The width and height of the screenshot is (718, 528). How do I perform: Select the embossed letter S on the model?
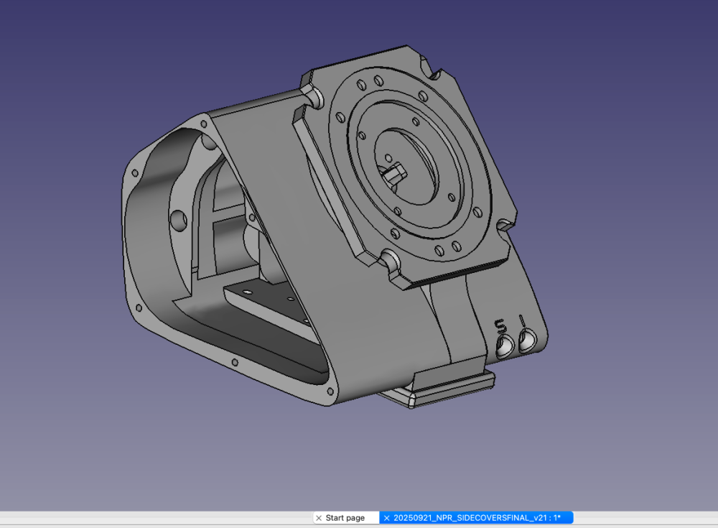[501, 326]
